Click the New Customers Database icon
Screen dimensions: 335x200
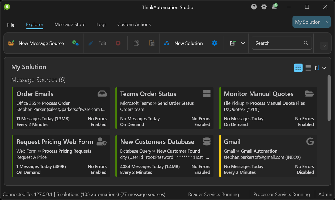point(207,141)
